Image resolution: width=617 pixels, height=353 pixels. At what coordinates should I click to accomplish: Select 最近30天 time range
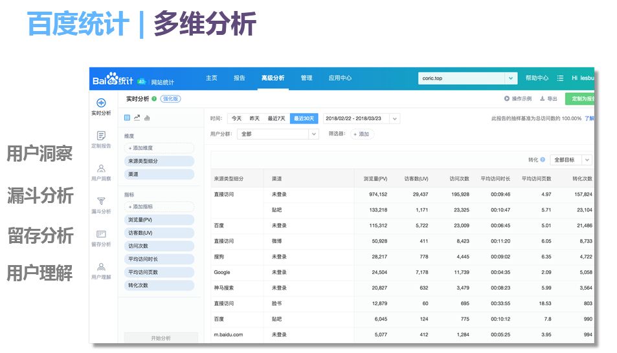[304, 118]
